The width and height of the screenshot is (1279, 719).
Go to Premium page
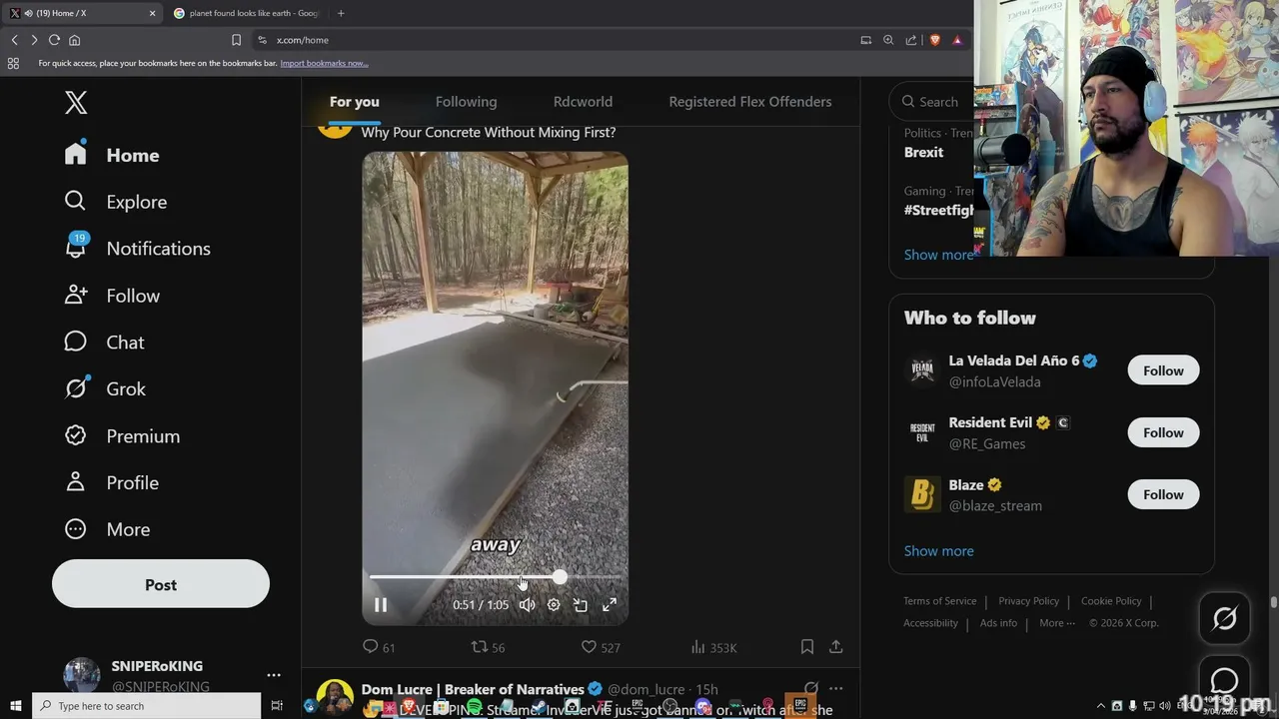pyautogui.click(x=122, y=436)
